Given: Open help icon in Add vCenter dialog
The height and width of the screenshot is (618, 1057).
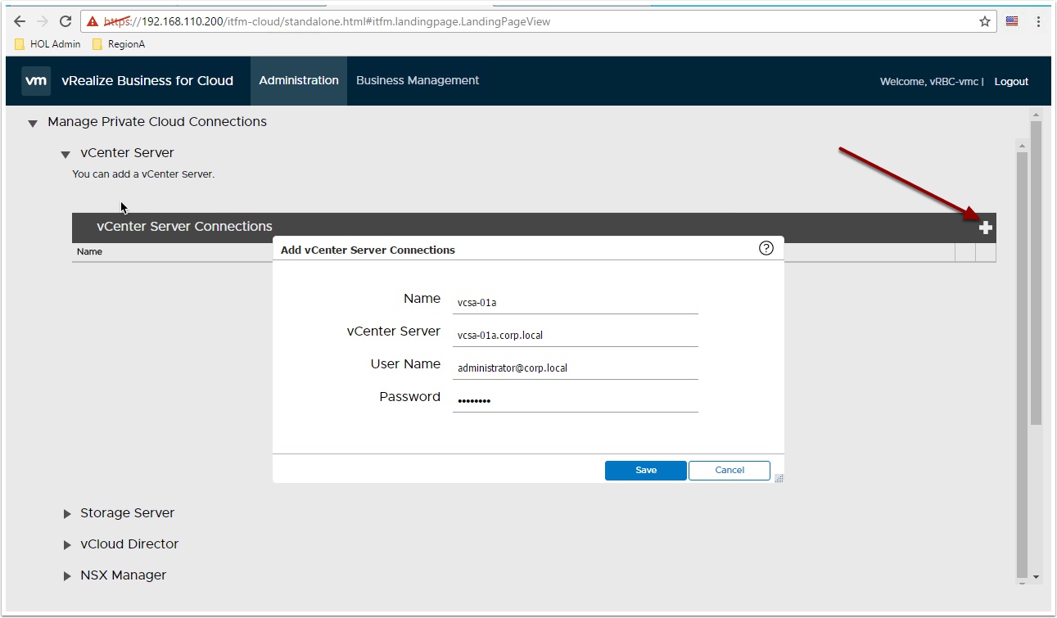Looking at the screenshot, I should [x=766, y=249].
